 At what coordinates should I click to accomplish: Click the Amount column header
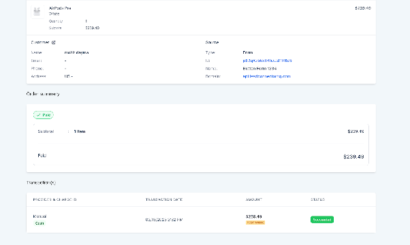[253, 199]
